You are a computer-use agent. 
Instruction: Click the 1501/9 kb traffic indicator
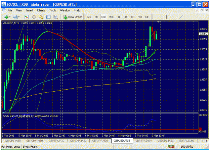[187, 147]
